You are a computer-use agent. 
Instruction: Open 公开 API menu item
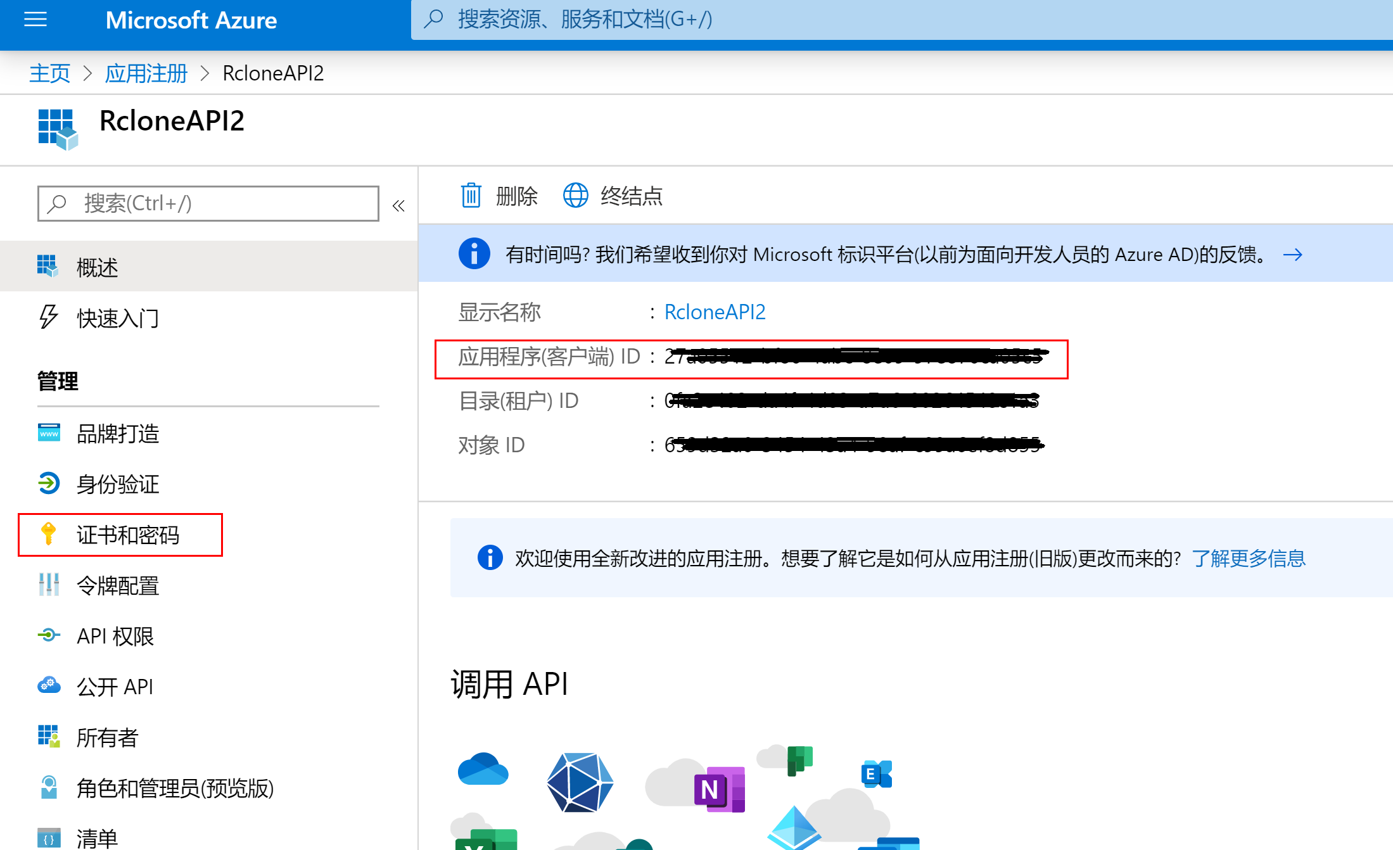[209, 687]
